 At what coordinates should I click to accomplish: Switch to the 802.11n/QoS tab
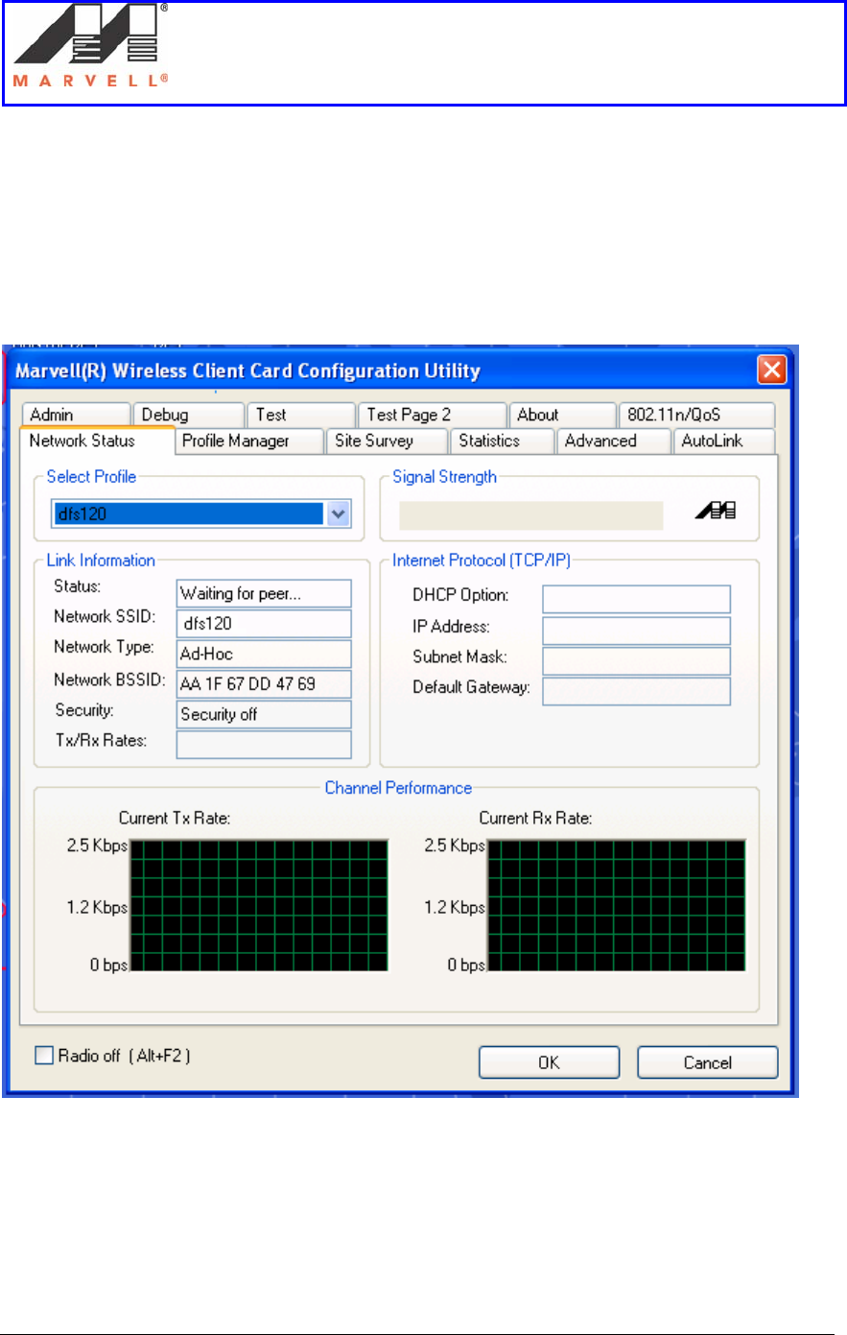click(x=696, y=415)
